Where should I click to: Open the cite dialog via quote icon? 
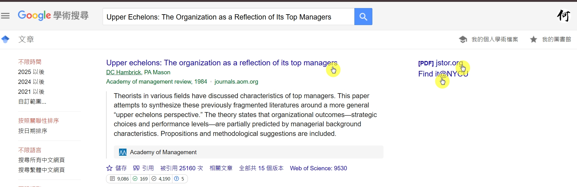click(x=136, y=168)
